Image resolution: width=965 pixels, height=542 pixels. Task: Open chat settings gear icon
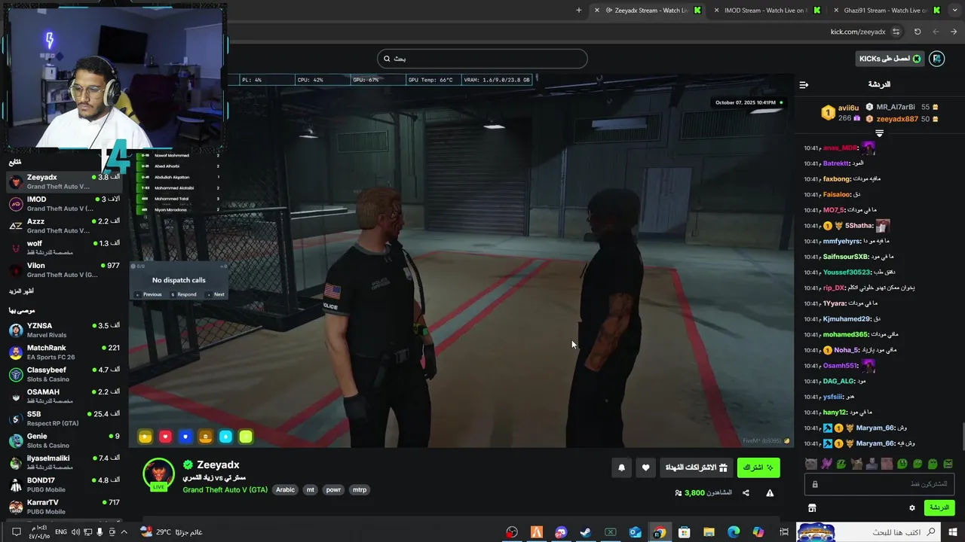911,508
